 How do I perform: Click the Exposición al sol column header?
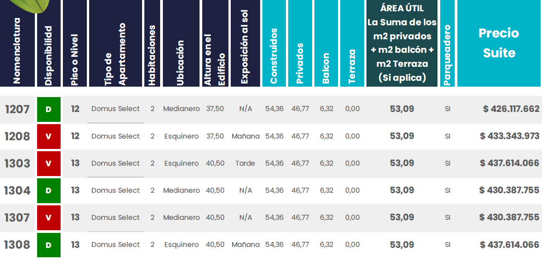pyautogui.click(x=245, y=50)
